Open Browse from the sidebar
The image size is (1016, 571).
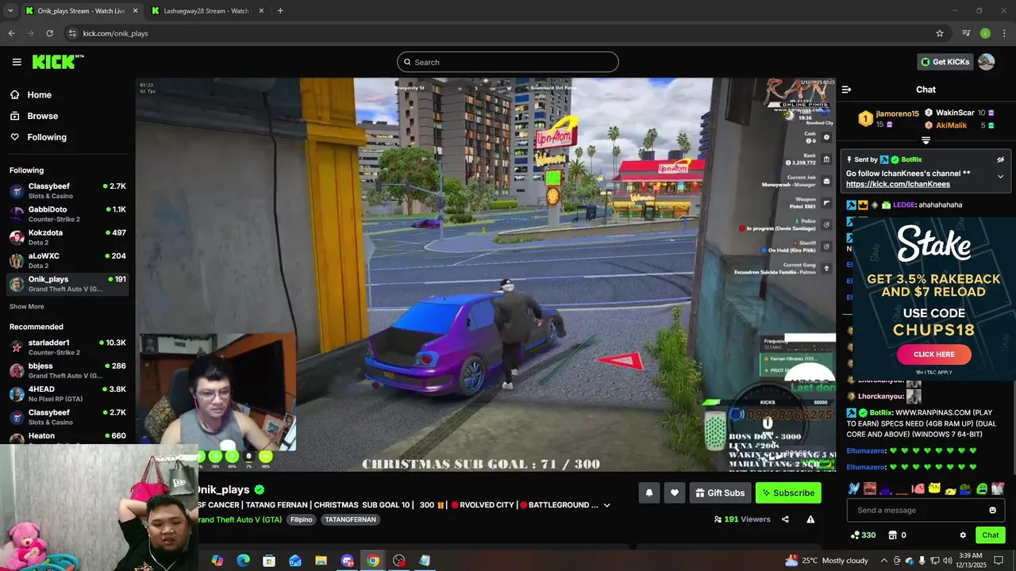click(42, 116)
